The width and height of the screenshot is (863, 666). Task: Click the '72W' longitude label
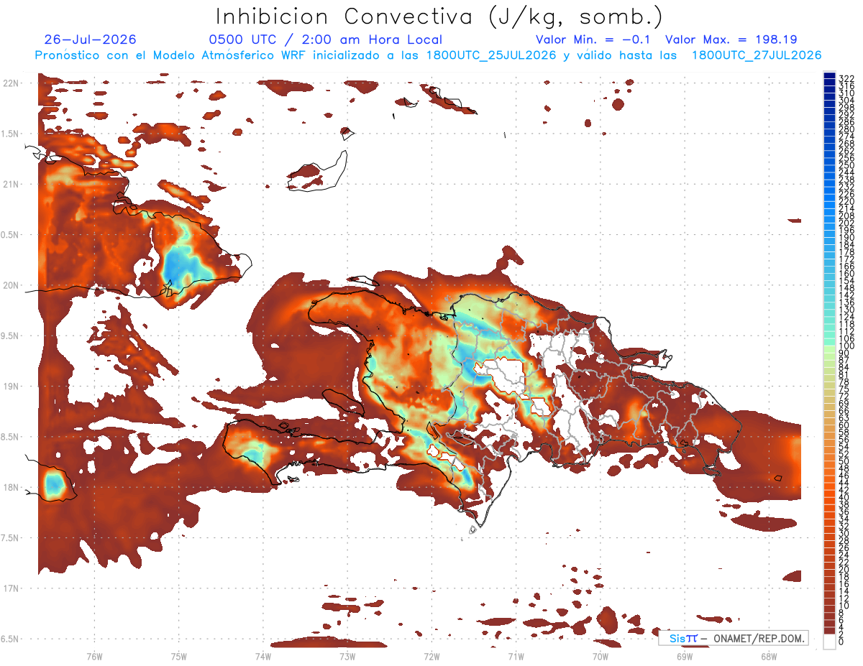click(x=431, y=656)
